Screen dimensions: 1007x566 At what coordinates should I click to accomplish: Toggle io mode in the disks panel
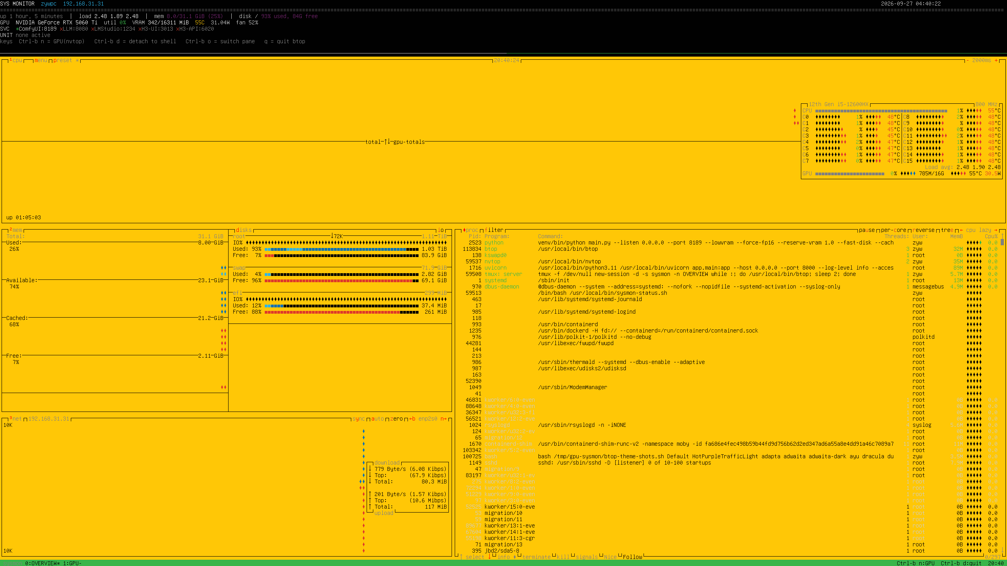coord(441,230)
